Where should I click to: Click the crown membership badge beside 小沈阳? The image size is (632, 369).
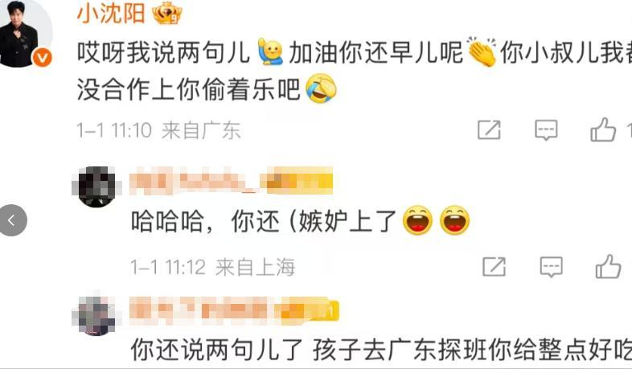(167, 14)
